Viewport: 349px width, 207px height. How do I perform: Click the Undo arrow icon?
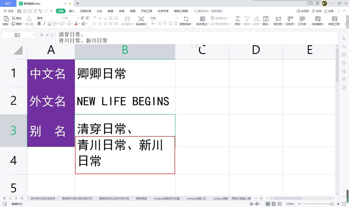click(x=41, y=11)
